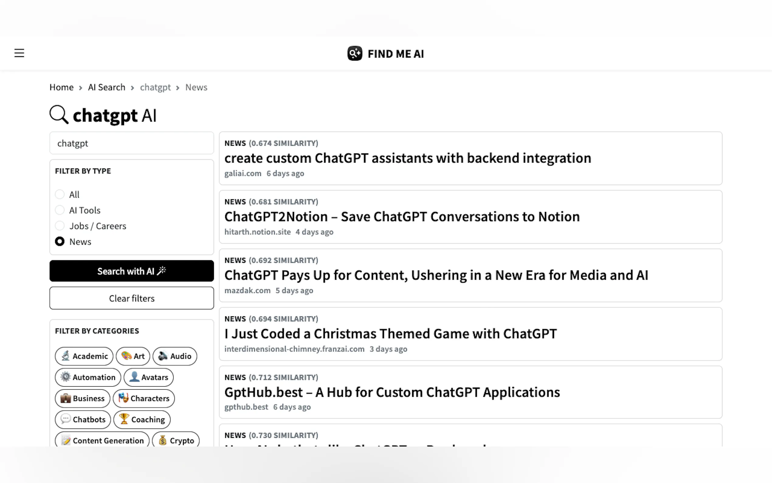Viewport: 772px width, 483px height.
Task: Click the mazdak.com source text
Action: click(247, 290)
